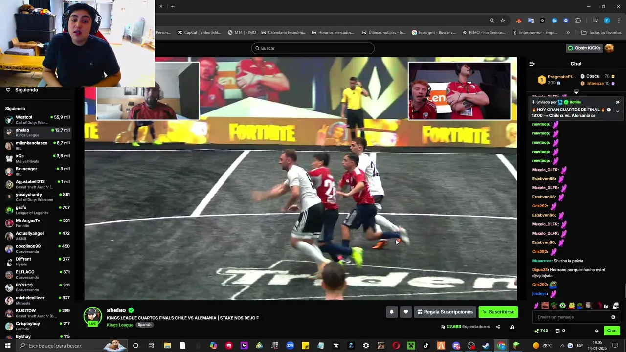Click the heart follow icon

(x=405, y=312)
